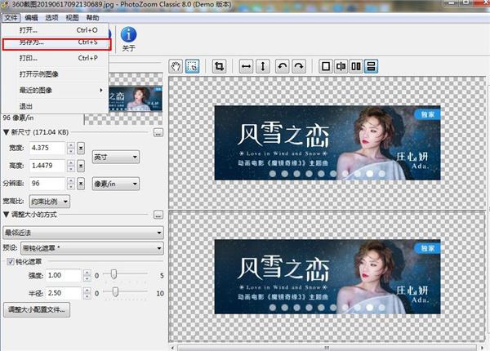Viewport: 490px width, 351px height.
Task: Click the height input field
Action: click(47, 166)
